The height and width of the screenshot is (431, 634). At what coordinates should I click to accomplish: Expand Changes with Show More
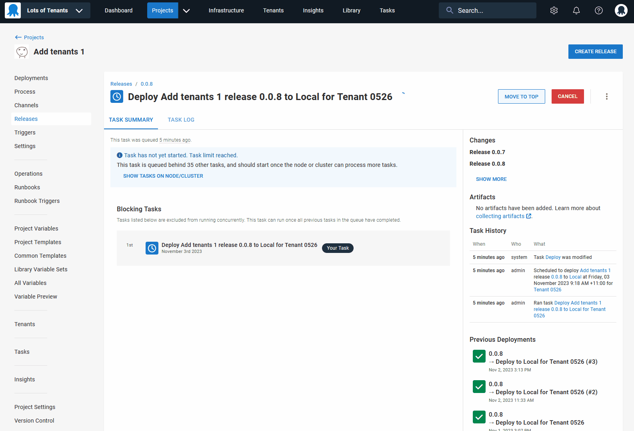click(x=491, y=179)
